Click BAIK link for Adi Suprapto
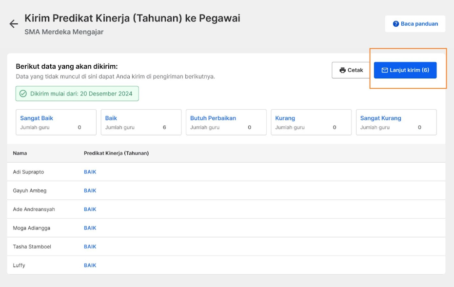Viewport: 454px width, 287px height. (90, 172)
